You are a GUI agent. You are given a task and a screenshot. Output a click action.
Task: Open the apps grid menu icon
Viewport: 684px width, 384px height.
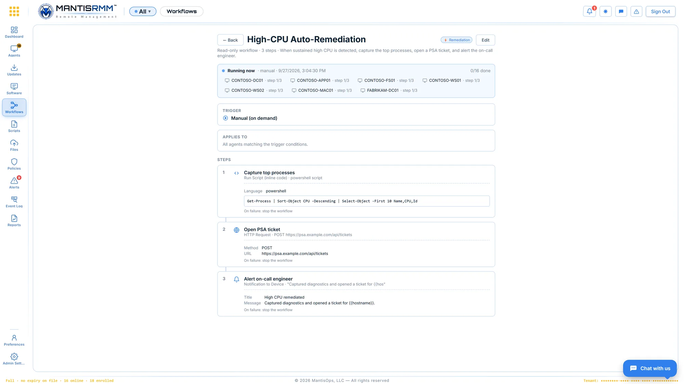(14, 11)
